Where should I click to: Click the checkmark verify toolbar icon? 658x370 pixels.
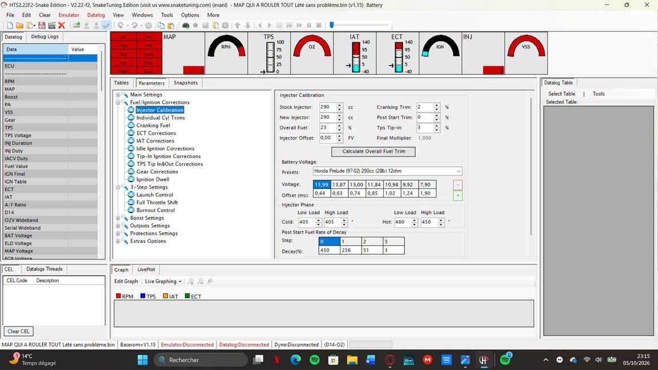pos(106,26)
